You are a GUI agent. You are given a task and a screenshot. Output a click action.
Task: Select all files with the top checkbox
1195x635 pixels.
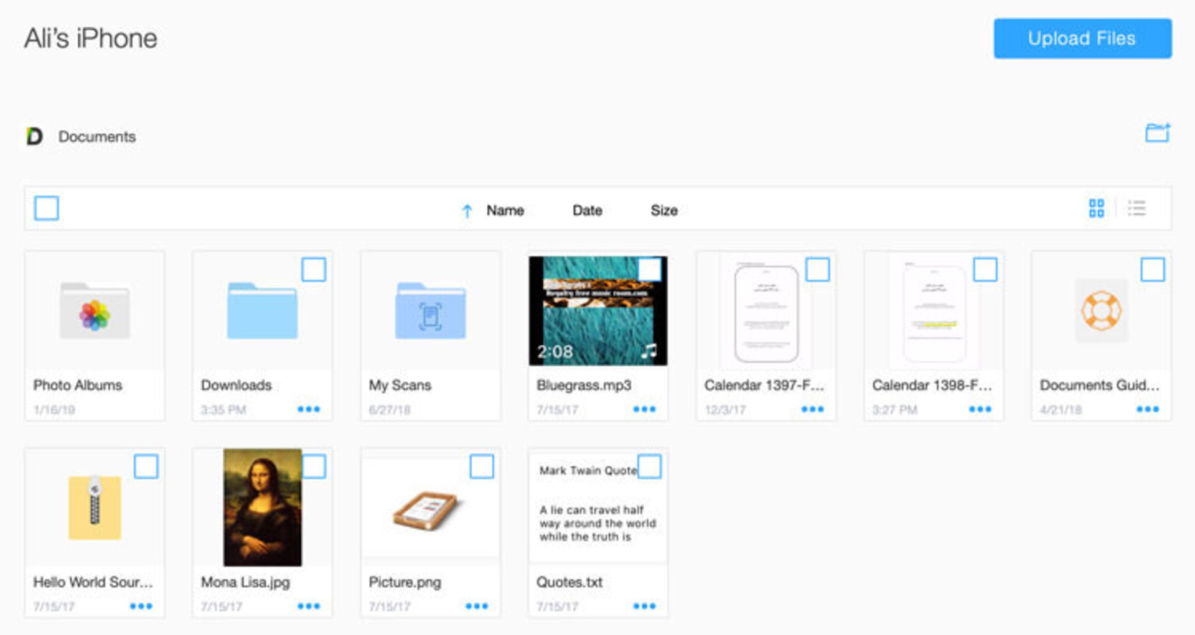(x=47, y=208)
